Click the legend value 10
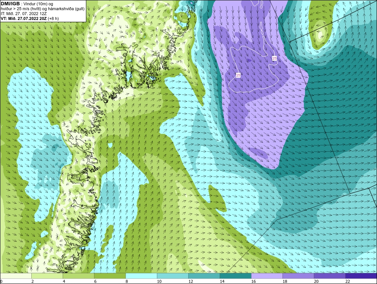 click(x=159, y=281)
